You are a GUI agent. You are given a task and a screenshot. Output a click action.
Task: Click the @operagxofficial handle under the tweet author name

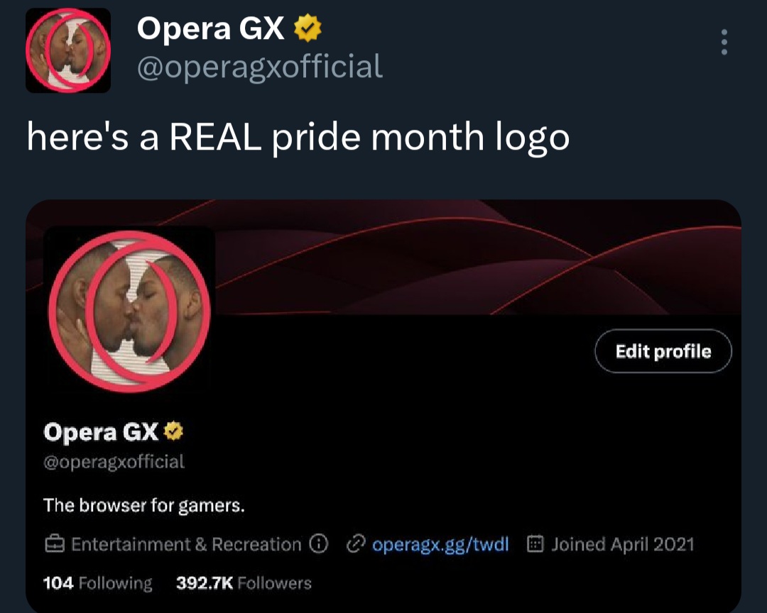coord(259,67)
